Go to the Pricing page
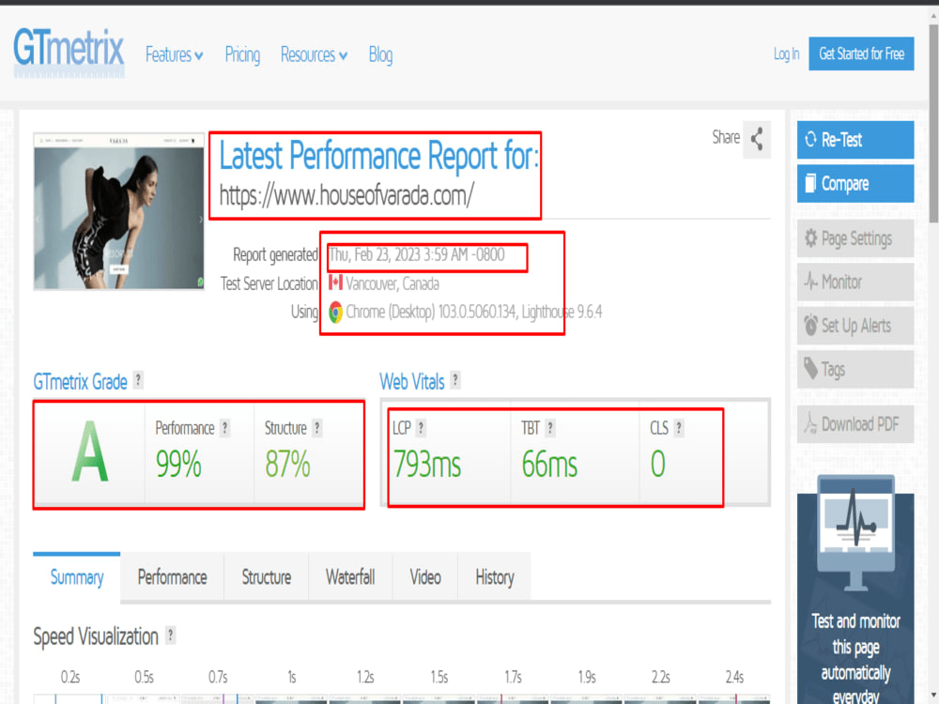This screenshot has height=704, width=939. 242,55
